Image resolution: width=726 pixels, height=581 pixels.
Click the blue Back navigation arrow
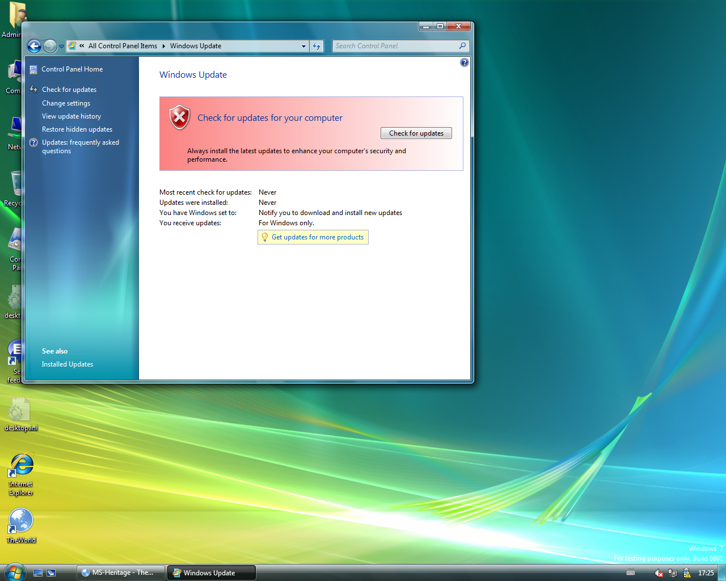(34, 47)
